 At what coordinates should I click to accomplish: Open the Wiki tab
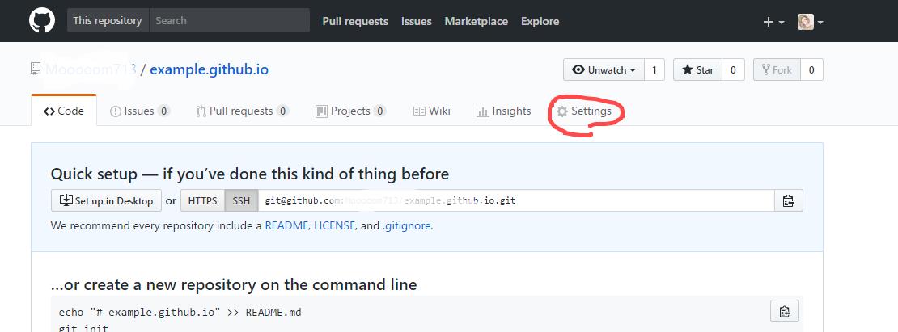[432, 111]
